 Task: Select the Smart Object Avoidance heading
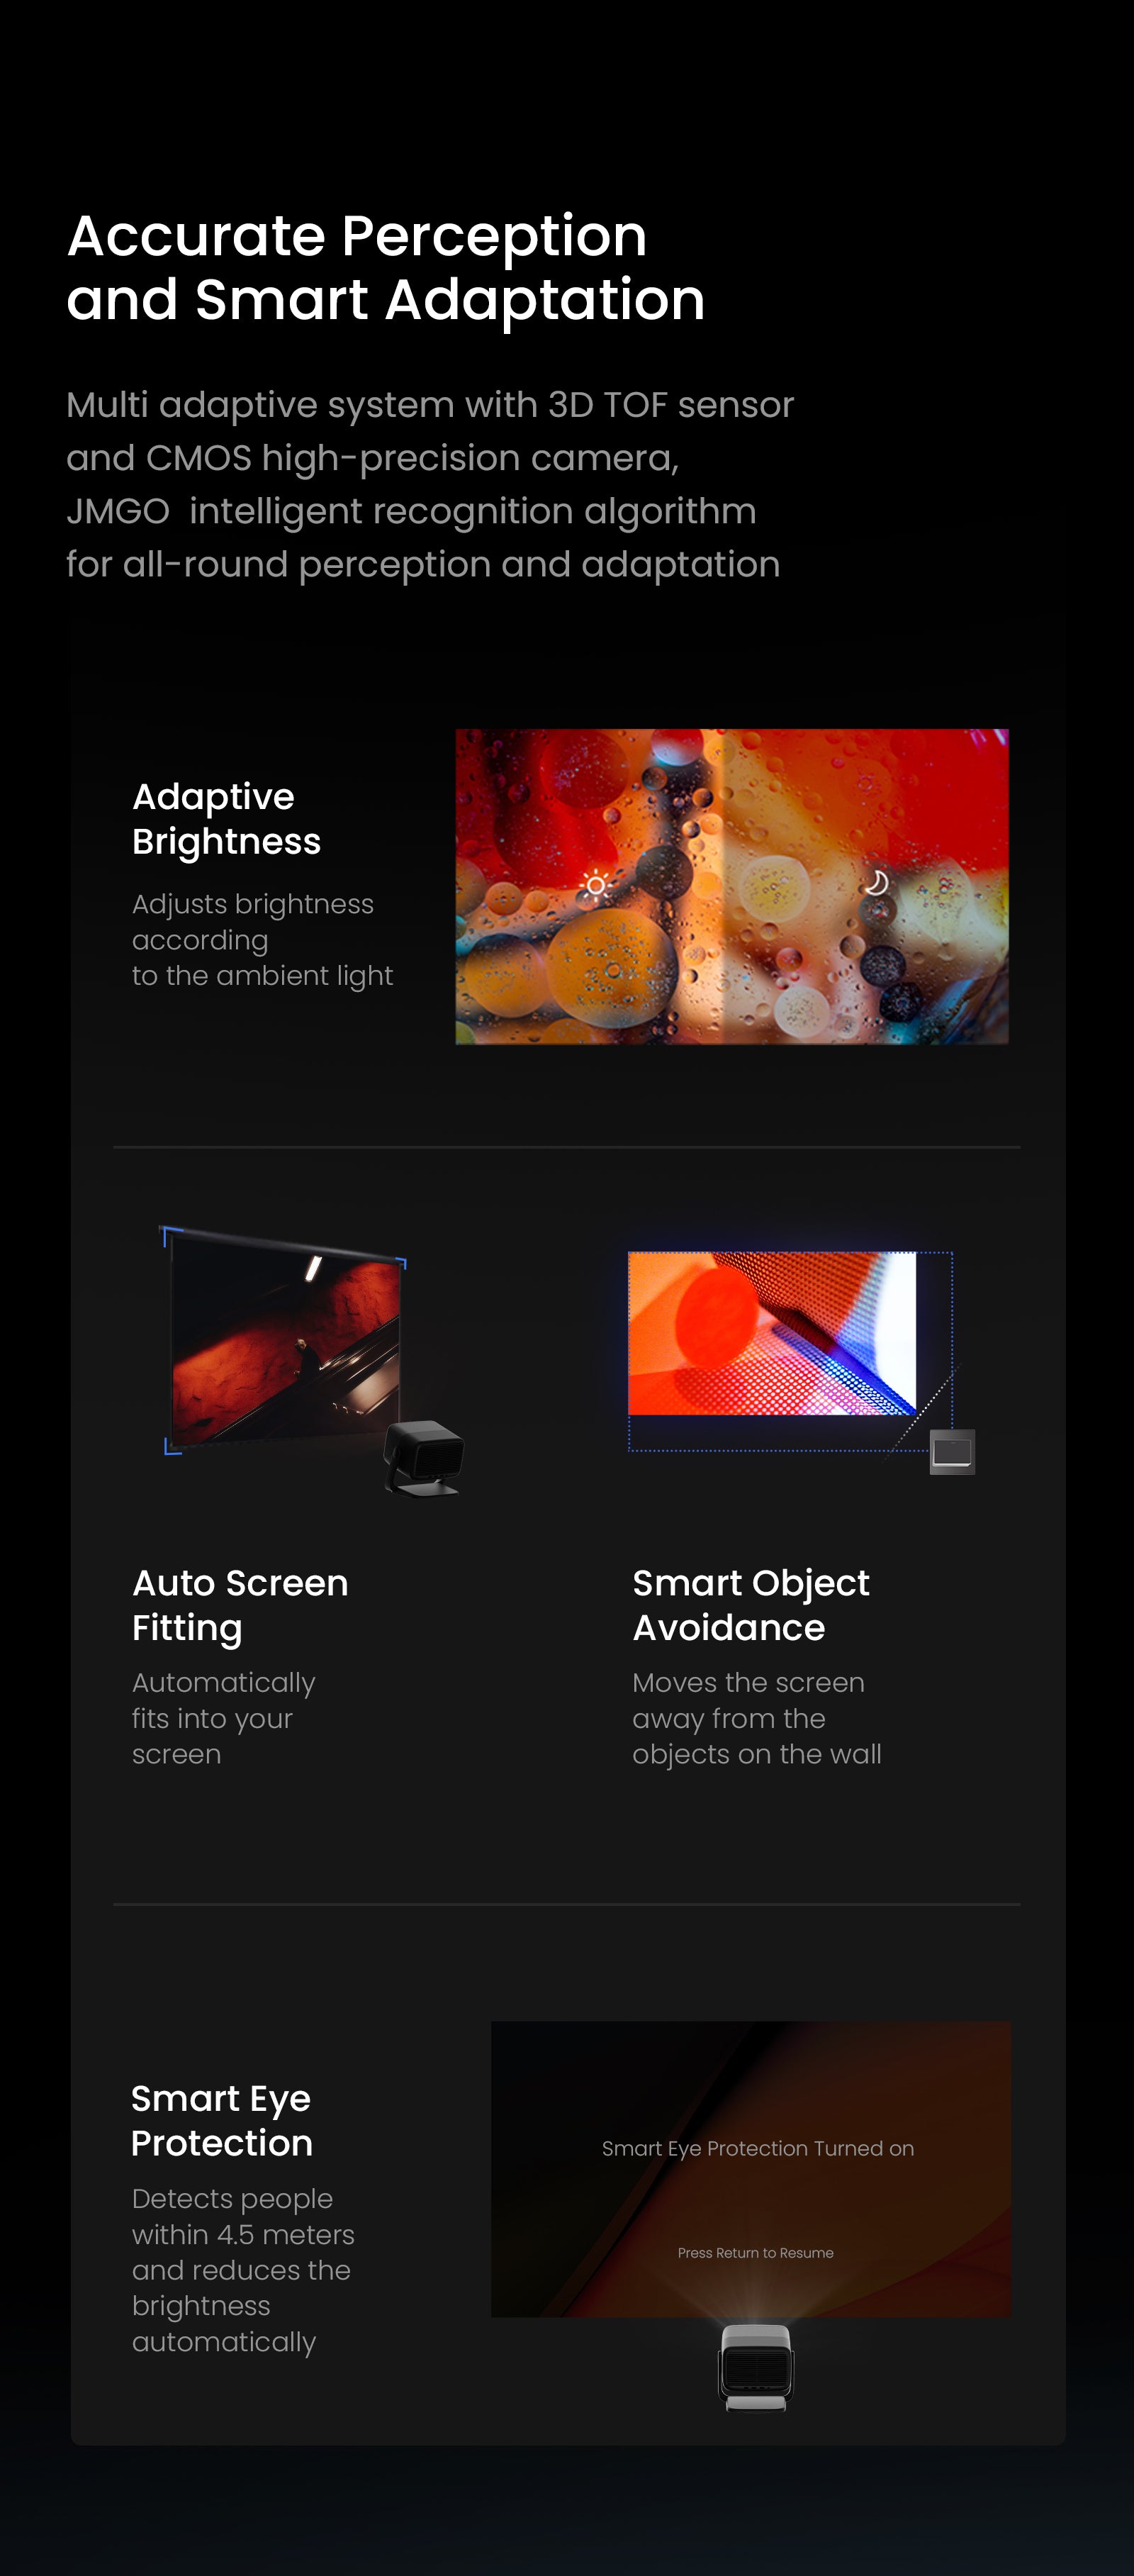751,1605
